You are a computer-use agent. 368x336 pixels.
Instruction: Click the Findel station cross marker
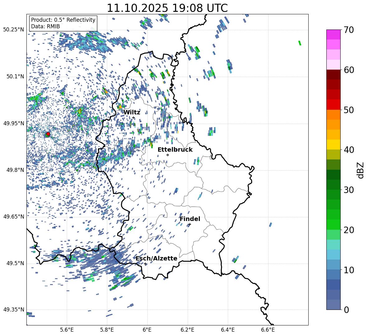click(x=190, y=224)
